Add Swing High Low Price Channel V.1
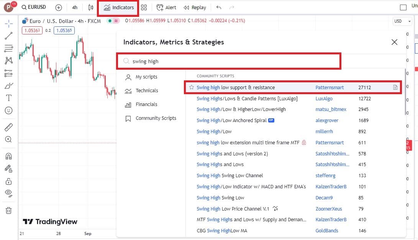The width and height of the screenshot is (418, 240). coord(233,209)
